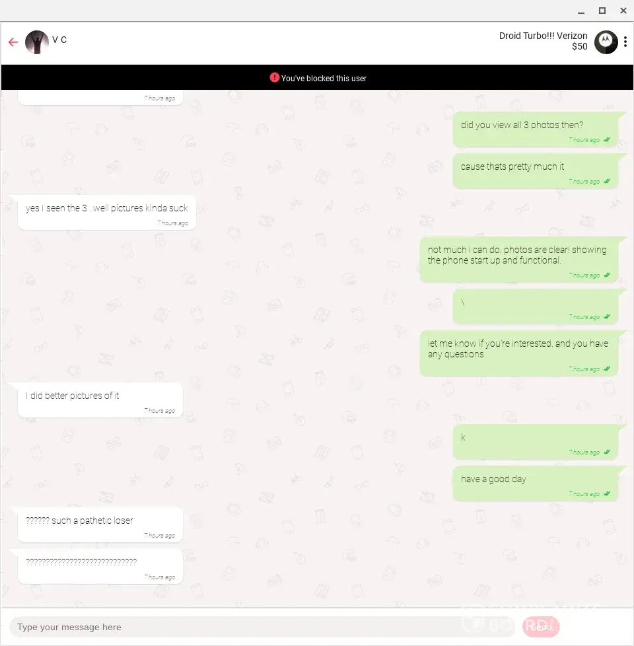View the Motorola listing thumbnail

606,42
